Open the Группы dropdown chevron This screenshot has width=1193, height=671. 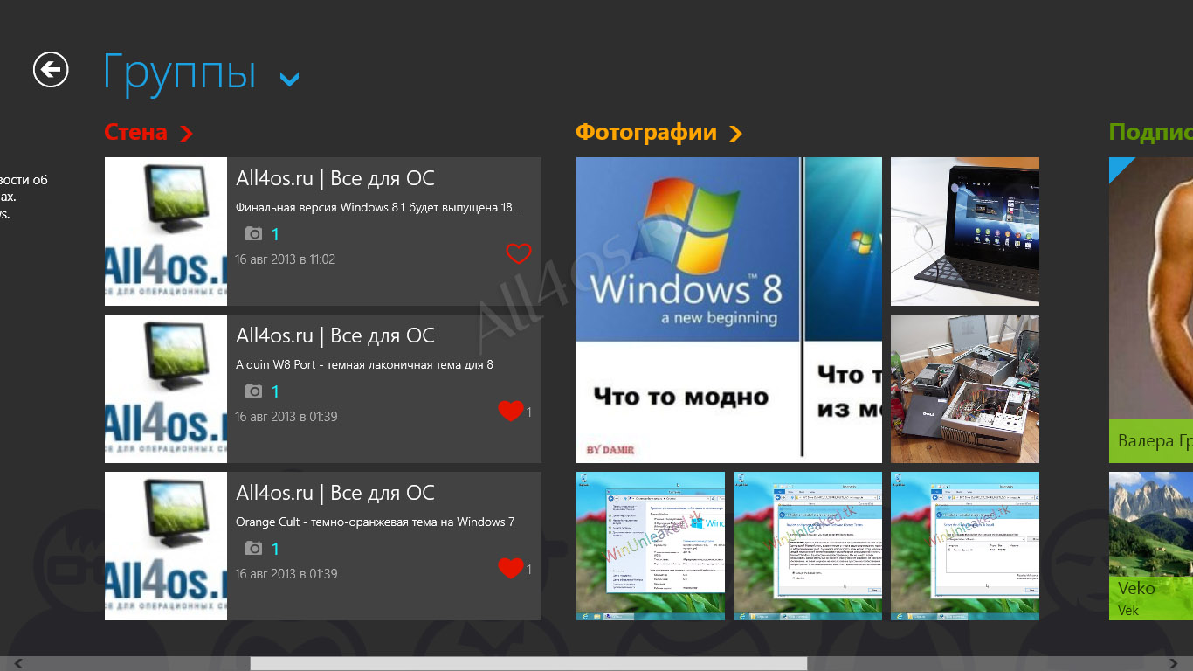click(x=289, y=80)
